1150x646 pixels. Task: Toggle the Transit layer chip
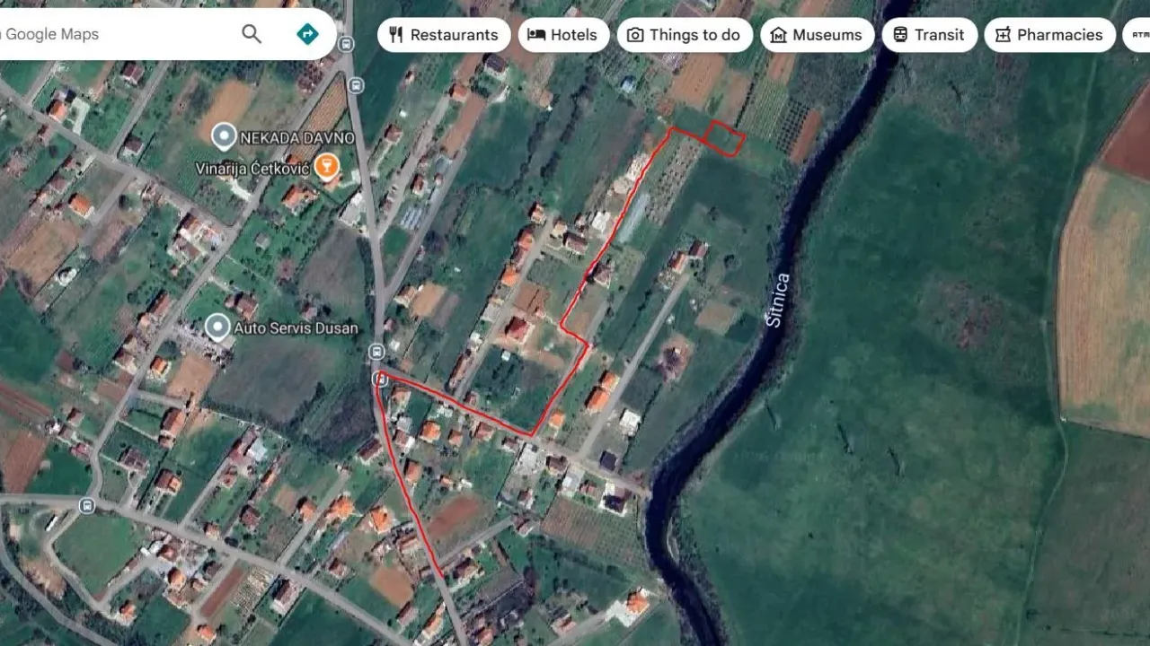tap(930, 34)
